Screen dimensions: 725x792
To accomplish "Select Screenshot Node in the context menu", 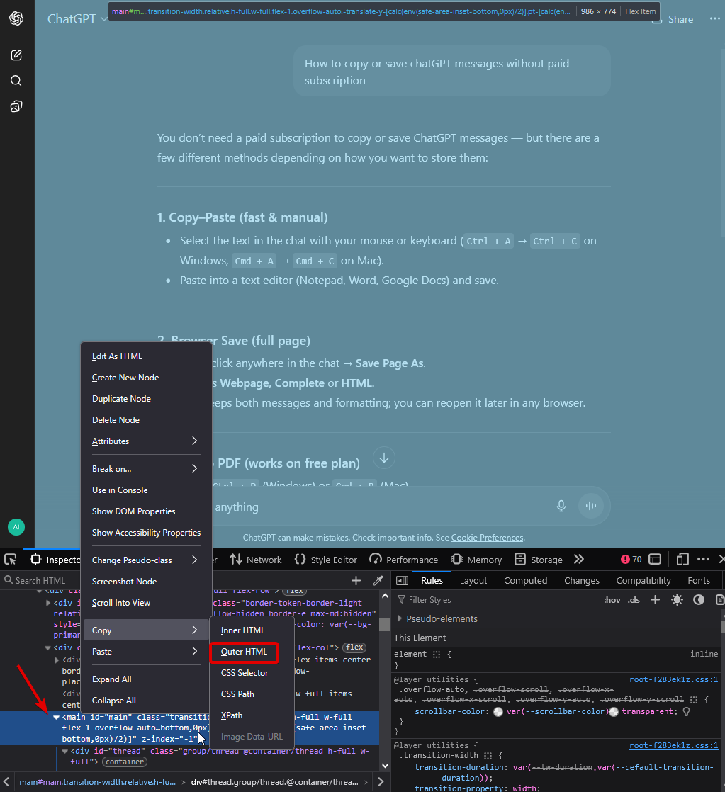I will (x=145, y=582).
